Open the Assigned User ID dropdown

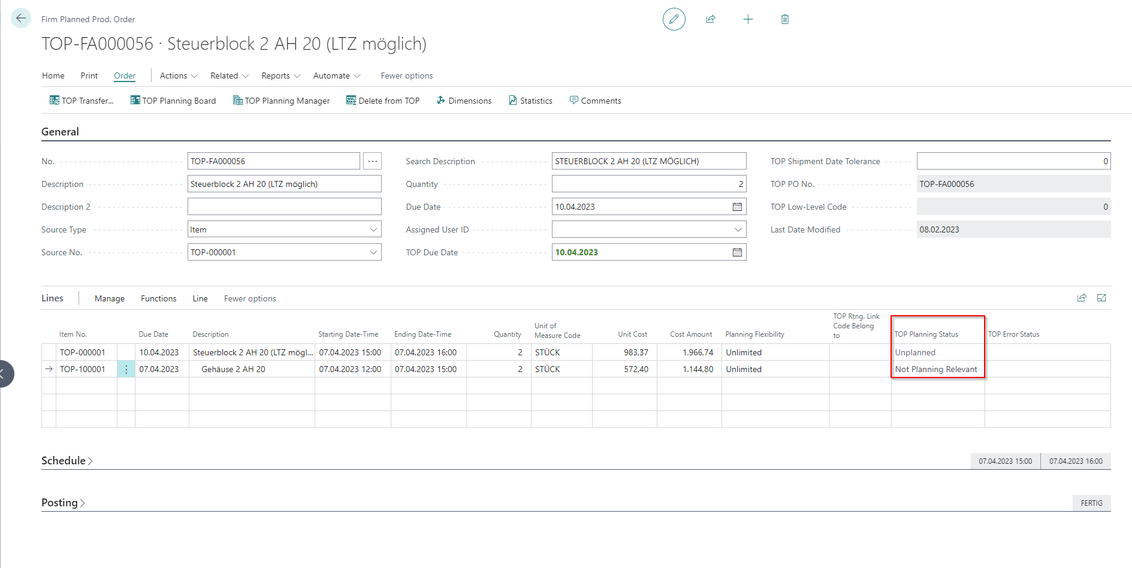tap(738, 229)
